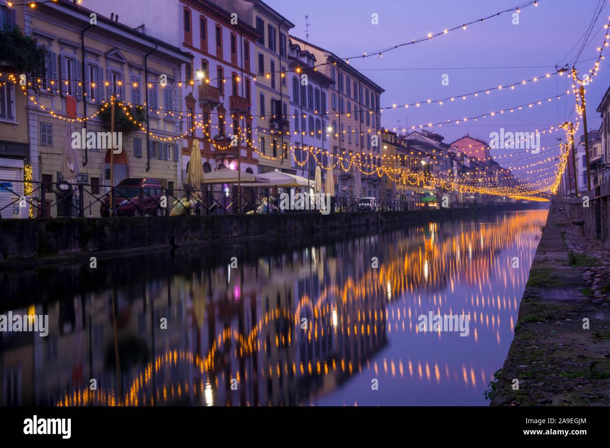The width and height of the screenshot is (610, 448).
Task: Click the white car parked by the railing
Action: (x=366, y=203)
